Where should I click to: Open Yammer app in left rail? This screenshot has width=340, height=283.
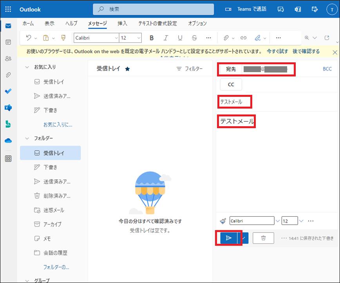pos(8,108)
